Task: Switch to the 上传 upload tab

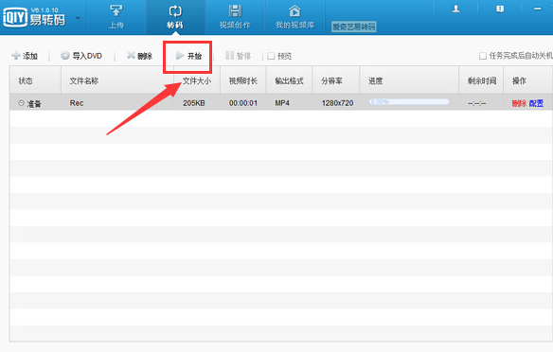Action: pyautogui.click(x=116, y=17)
